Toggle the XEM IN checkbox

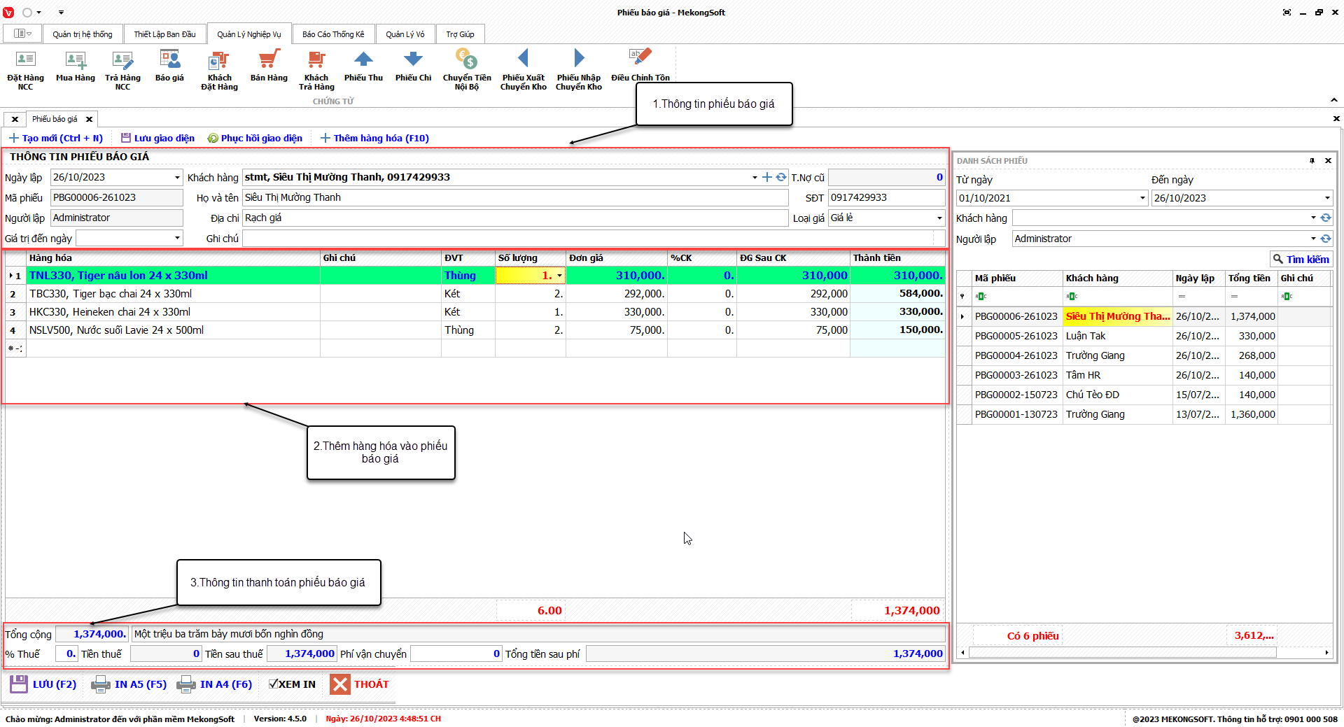pyautogui.click(x=274, y=684)
